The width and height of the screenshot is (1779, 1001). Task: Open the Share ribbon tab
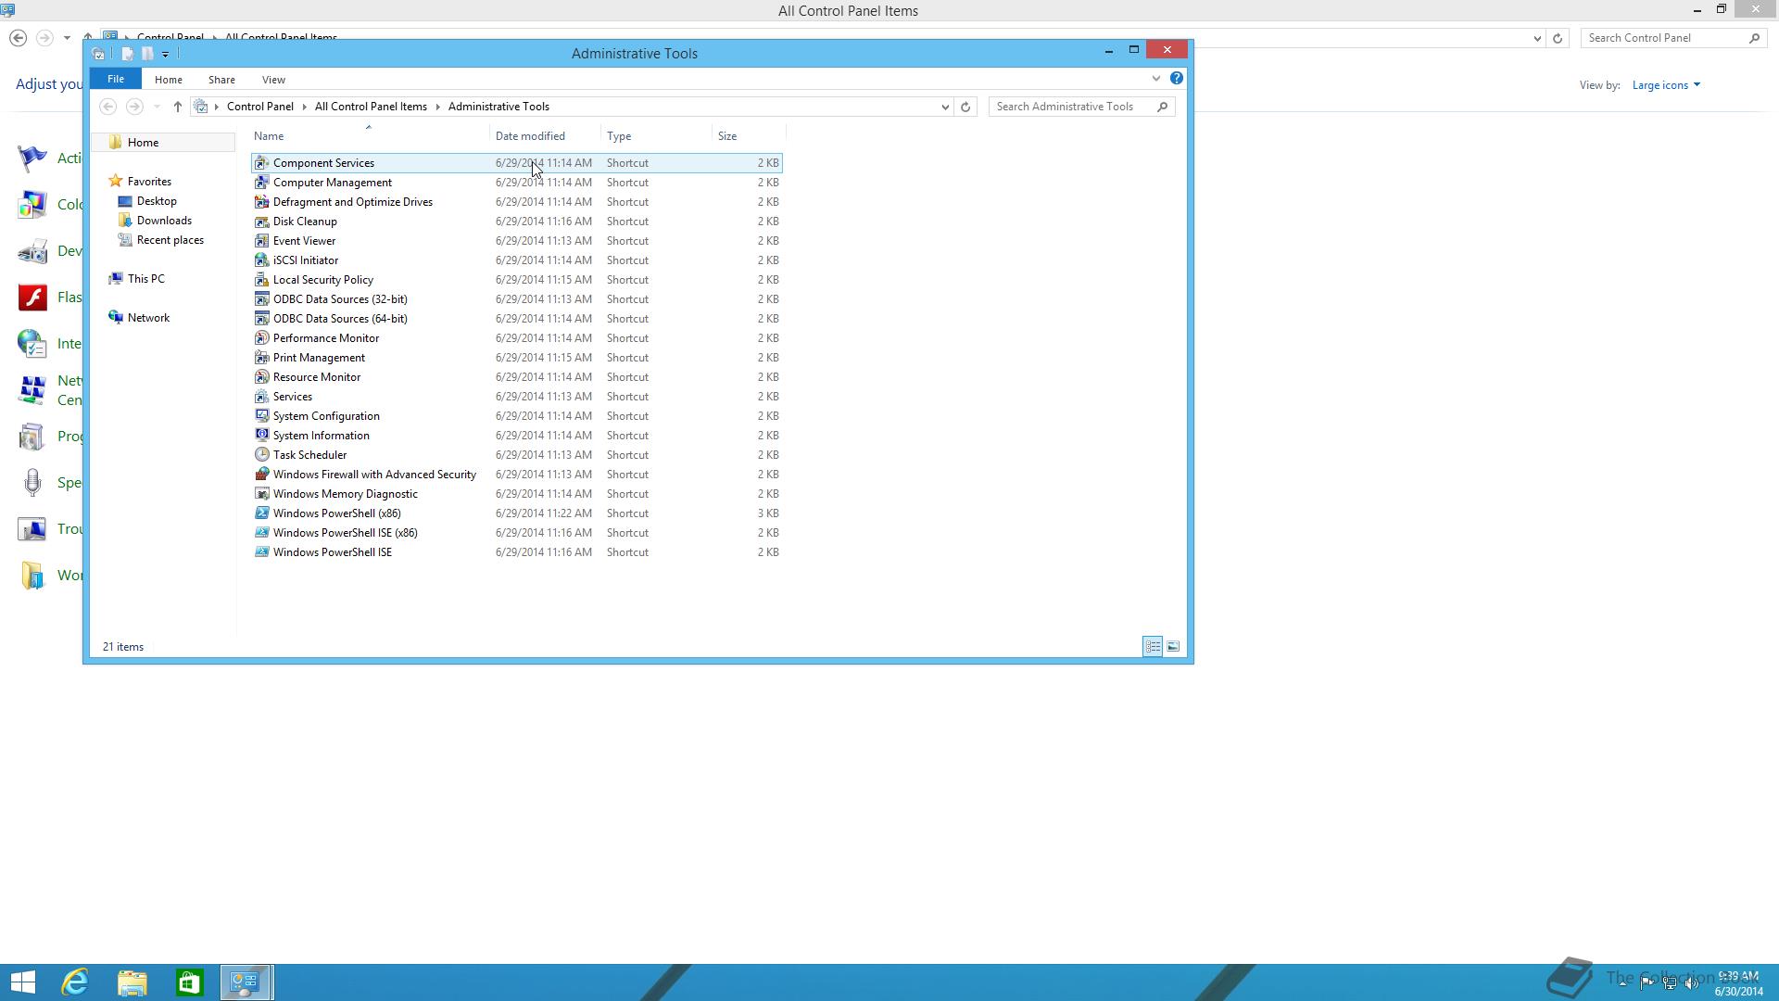(221, 80)
